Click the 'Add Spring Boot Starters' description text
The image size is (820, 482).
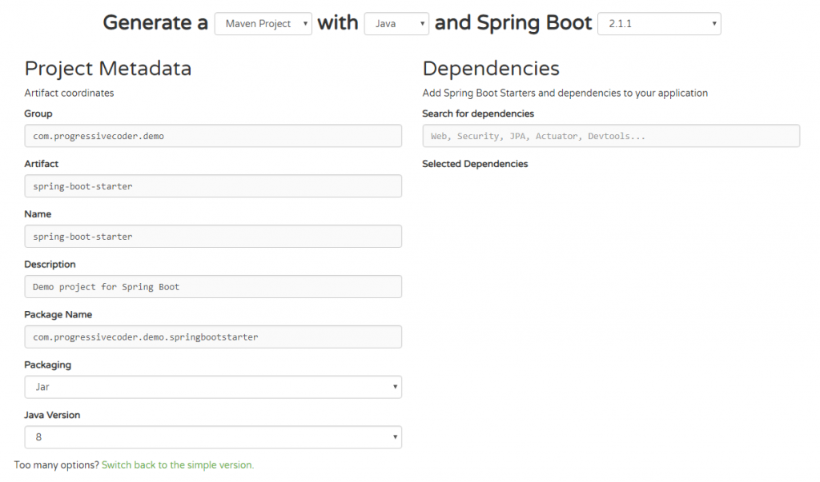(565, 93)
